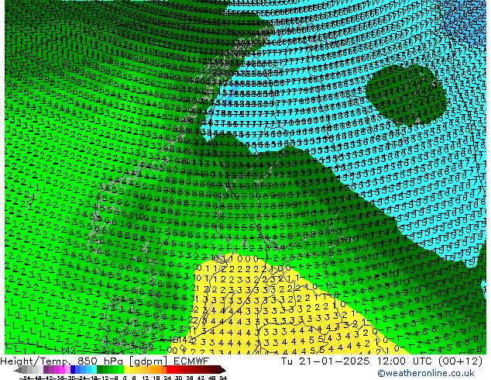Image resolution: width=491 pixels, height=380 pixels.
Task: Pick the bright yellow swatch above the 0 label
Action: coord(126,370)
